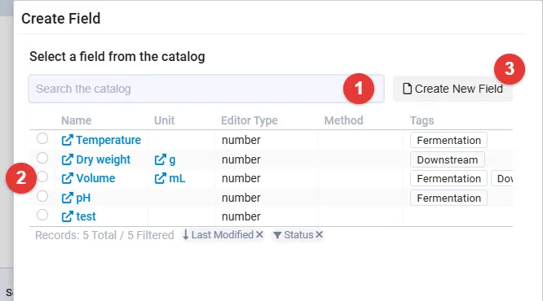Remove the Status filter chip

point(319,234)
